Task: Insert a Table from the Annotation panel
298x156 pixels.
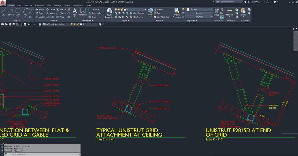Action: point(92,17)
